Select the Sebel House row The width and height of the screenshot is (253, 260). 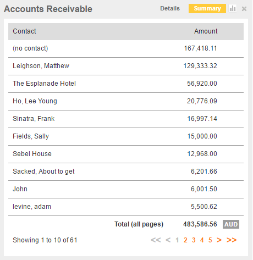126,154
